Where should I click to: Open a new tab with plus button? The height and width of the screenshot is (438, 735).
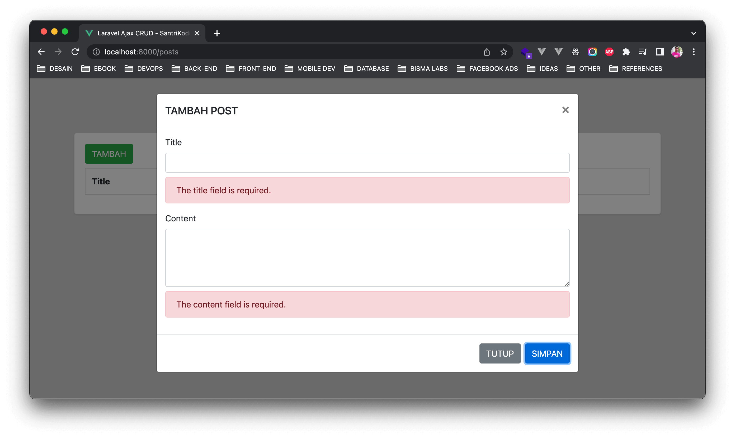click(x=217, y=33)
